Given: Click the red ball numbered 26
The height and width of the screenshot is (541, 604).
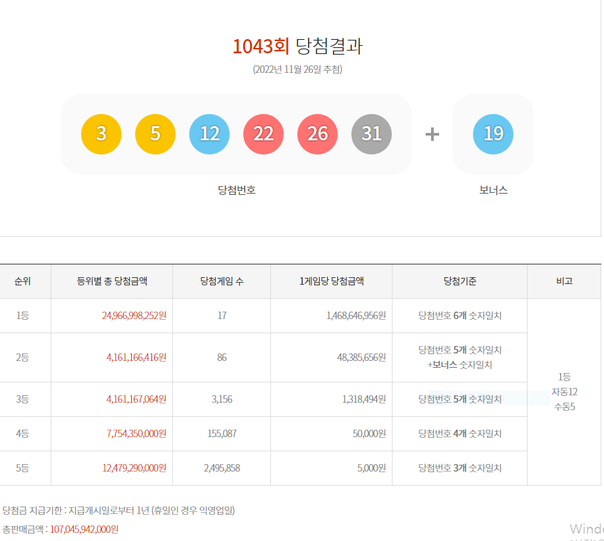Looking at the screenshot, I should point(318,134).
